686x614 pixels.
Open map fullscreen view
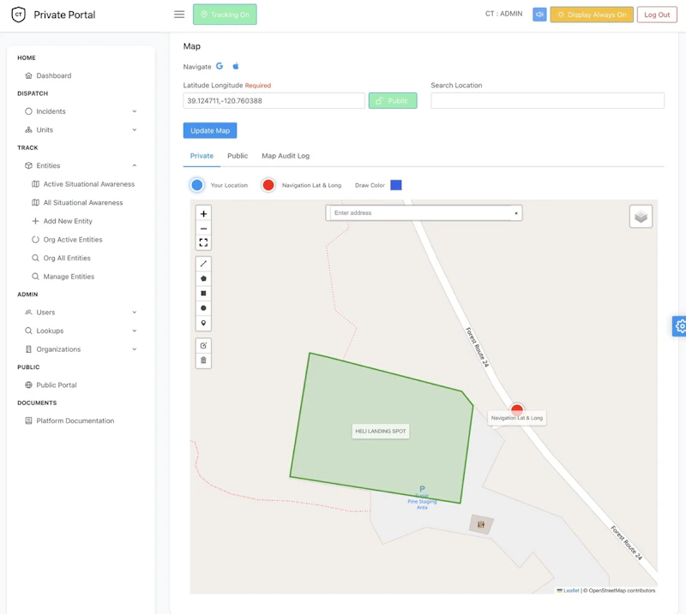tap(203, 242)
